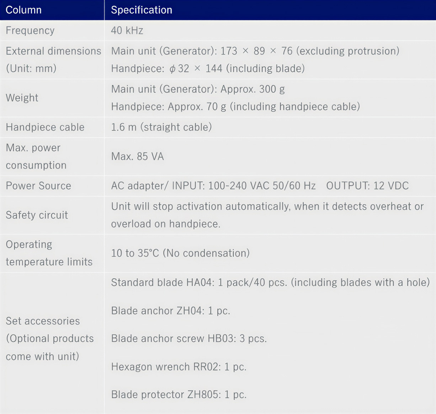Image resolution: width=436 pixels, height=414 pixels.
Task: Click the AC adapter INPUT/OUTPUT value
Action: (260, 186)
